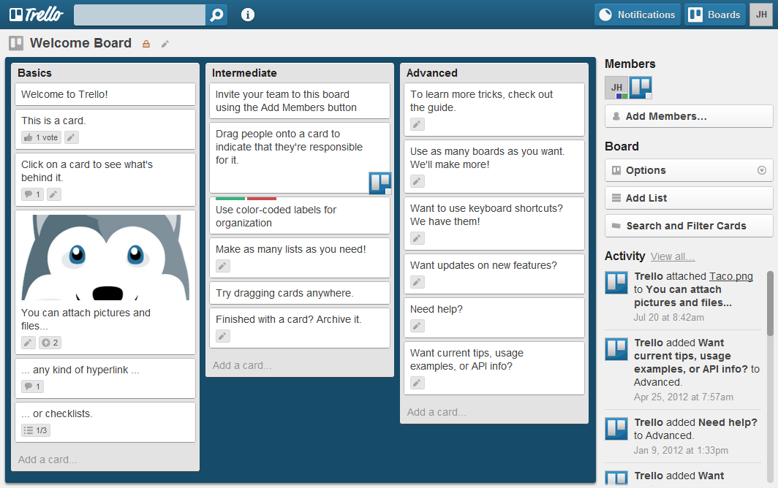Click the Advanced list title
The width and height of the screenshot is (778, 488).
[431, 73]
